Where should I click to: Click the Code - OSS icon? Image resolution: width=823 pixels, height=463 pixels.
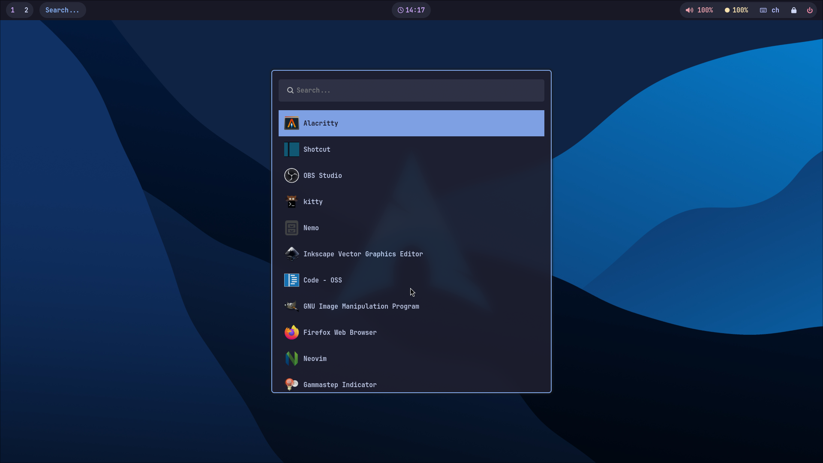point(291,280)
